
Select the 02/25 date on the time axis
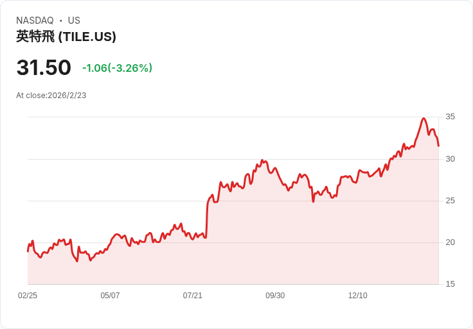pos(28,296)
